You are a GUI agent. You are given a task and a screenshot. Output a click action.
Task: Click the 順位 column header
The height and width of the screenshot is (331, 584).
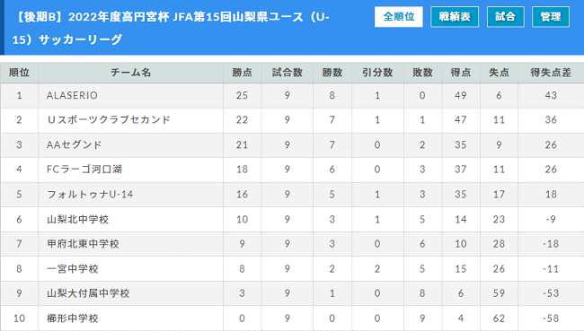(19, 73)
